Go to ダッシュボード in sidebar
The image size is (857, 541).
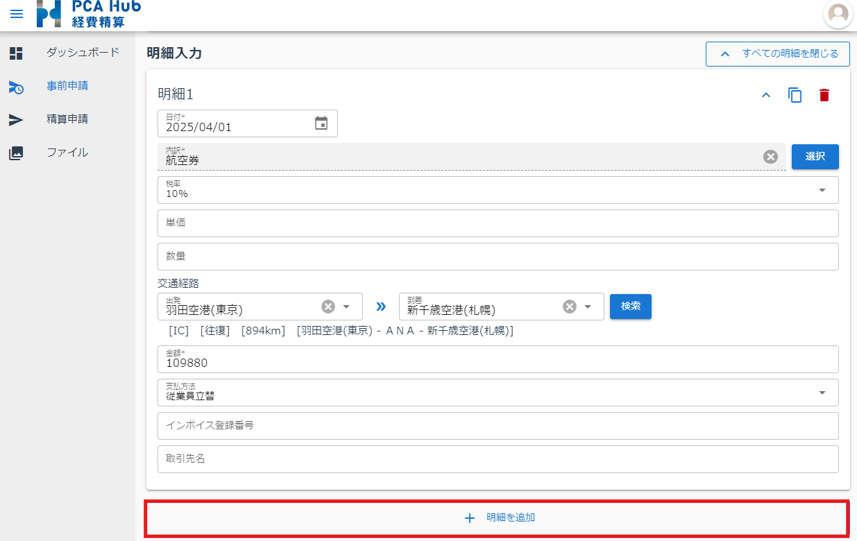(x=83, y=53)
